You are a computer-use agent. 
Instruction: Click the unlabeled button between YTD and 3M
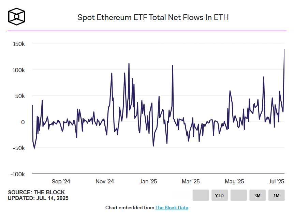point(238,195)
